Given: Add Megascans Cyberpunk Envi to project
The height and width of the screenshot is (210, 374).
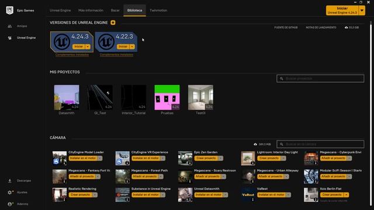Looking at the screenshot, I should tap(333, 158).
